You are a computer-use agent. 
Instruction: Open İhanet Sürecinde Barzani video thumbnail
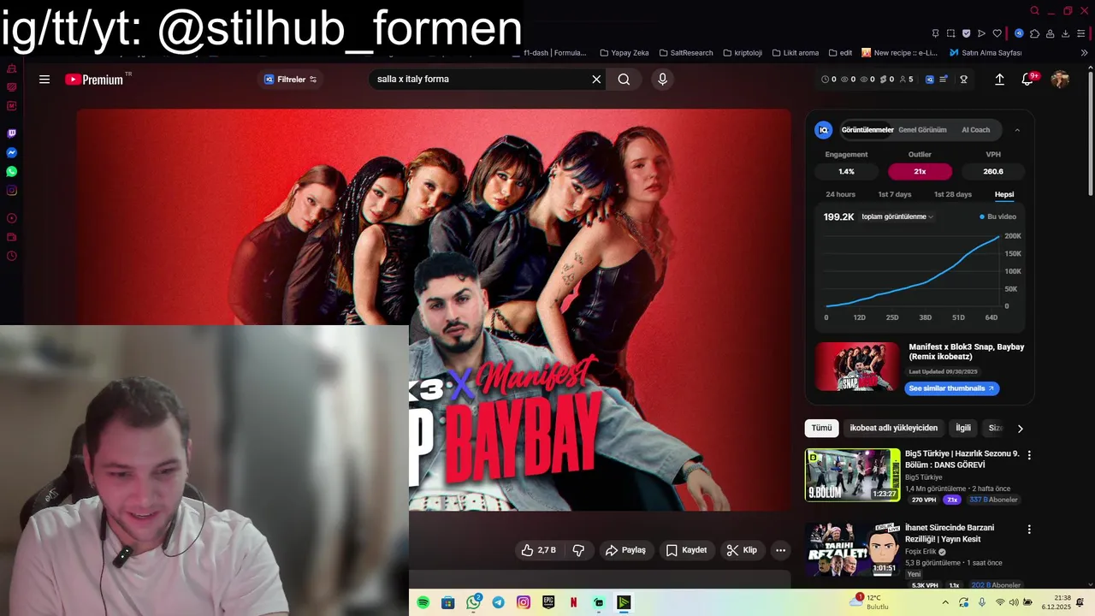click(x=852, y=549)
